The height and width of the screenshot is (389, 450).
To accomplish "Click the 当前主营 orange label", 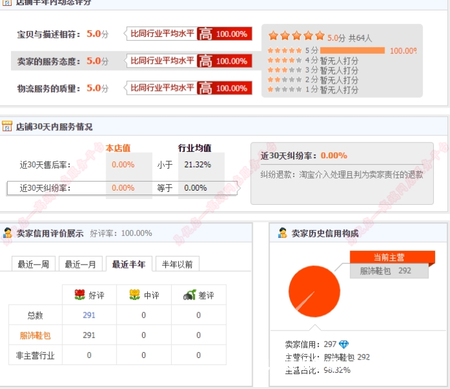I will click(x=389, y=257).
